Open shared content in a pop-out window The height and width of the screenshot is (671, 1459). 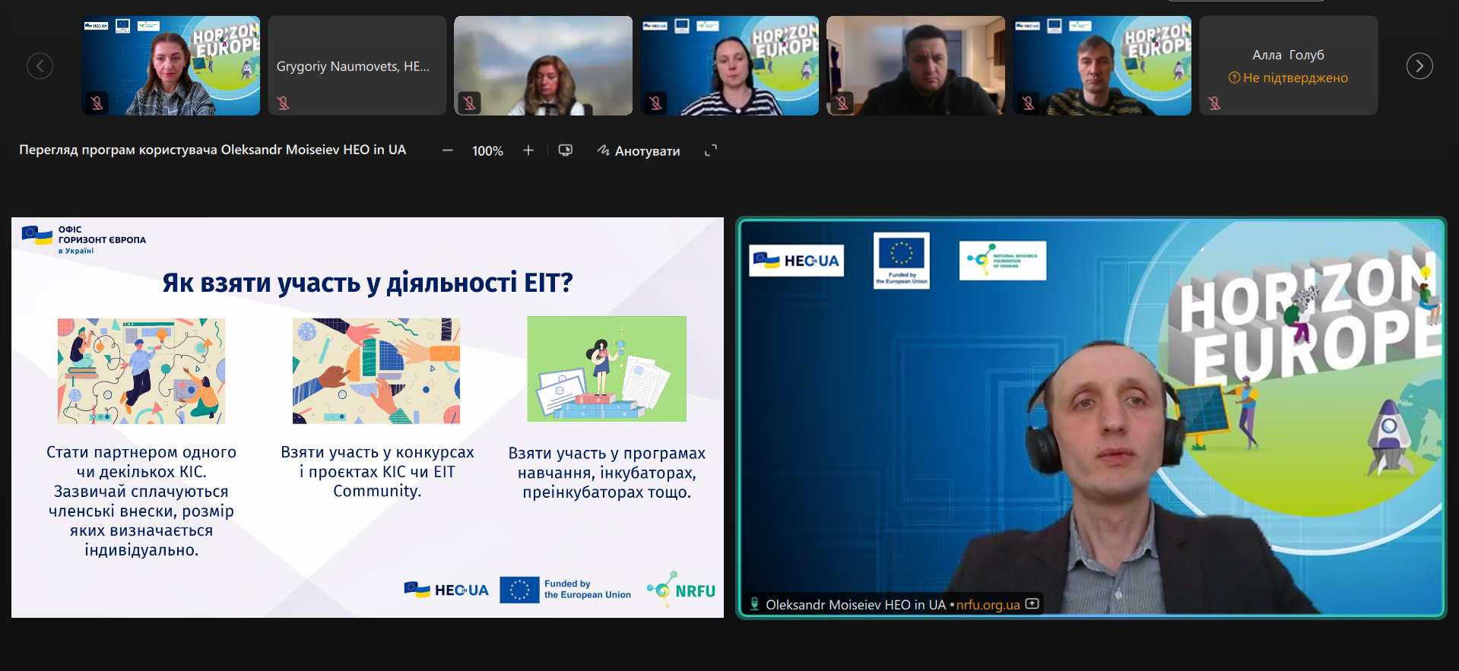click(566, 150)
